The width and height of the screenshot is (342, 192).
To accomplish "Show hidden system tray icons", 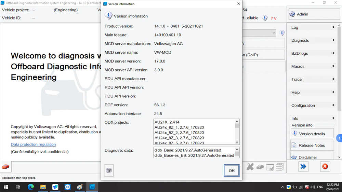I will tap(282, 187).
